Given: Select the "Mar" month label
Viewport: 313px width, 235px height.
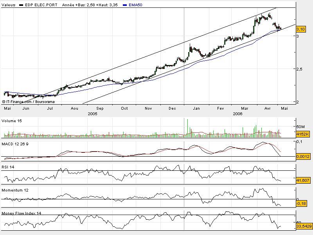Looking at the screenshot, I should [245, 108].
